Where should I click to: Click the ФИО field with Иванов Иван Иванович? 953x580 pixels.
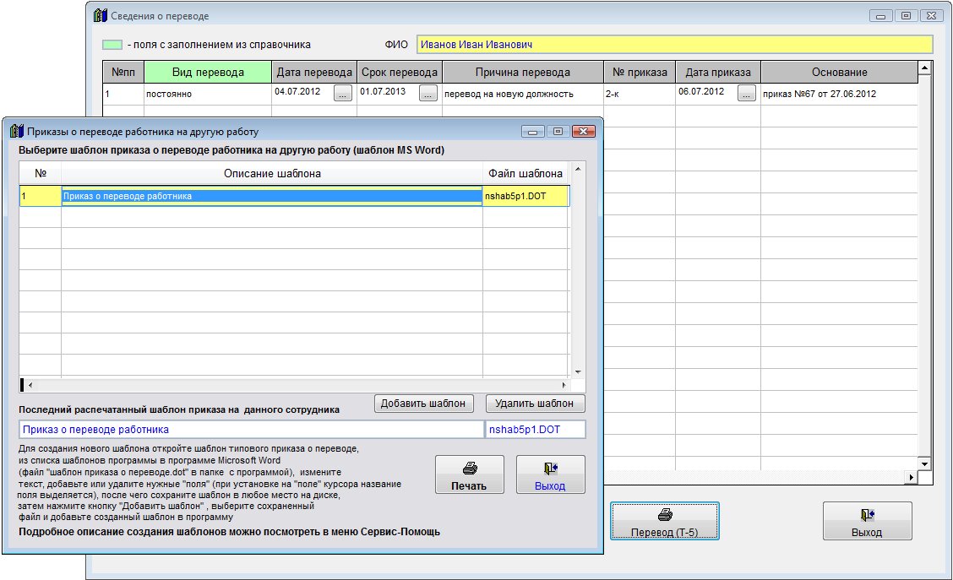[675, 45]
